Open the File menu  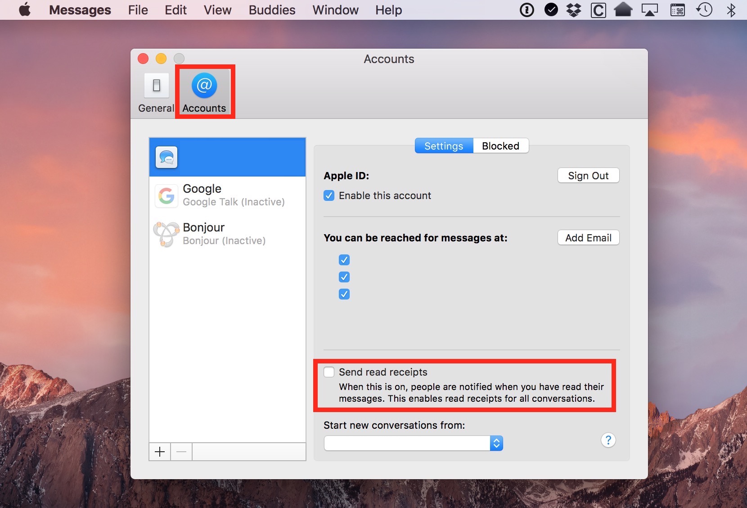click(138, 10)
